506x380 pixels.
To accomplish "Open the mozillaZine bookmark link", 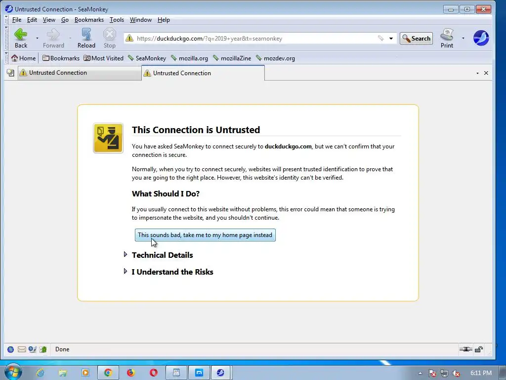I will (232, 58).
